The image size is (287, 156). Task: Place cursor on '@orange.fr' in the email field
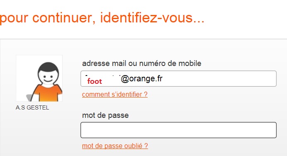141,79
